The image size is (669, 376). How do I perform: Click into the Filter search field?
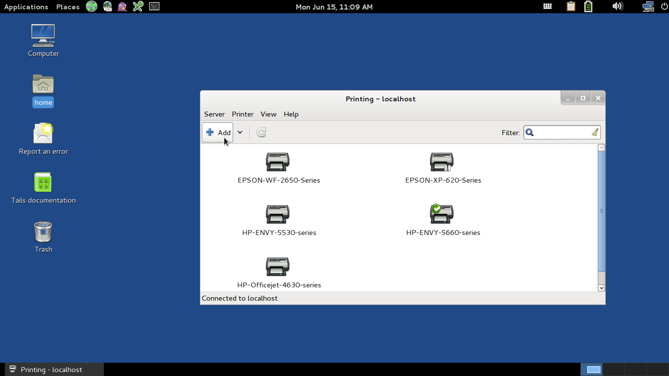pos(562,133)
